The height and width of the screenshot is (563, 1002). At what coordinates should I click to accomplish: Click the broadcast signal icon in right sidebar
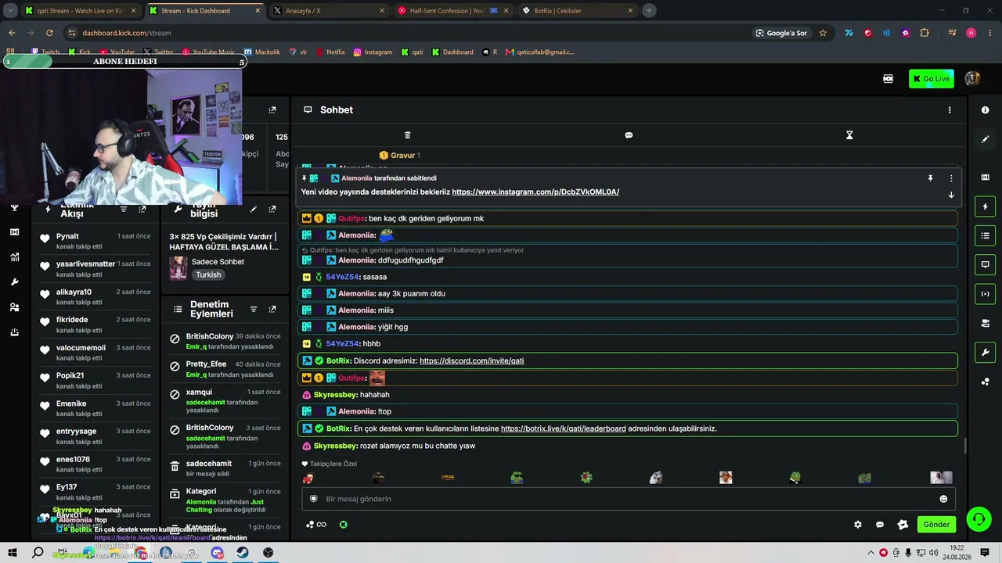click(x=985, y=294)
